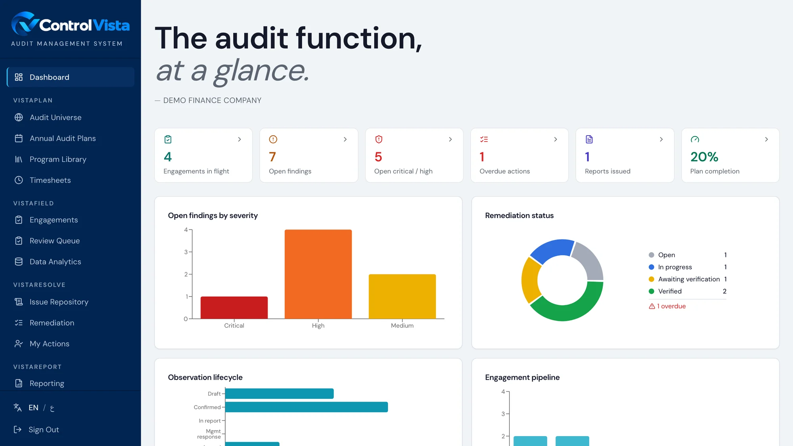Click the Timesheets clock icon
This screenshot has width=793, height=446.
point(19,180)
